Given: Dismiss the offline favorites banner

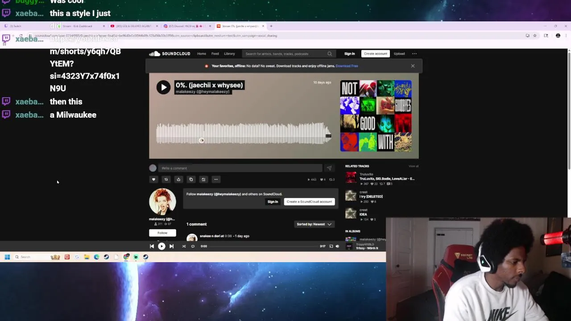Looking at the screenshot, I should [x=413, y=66].
